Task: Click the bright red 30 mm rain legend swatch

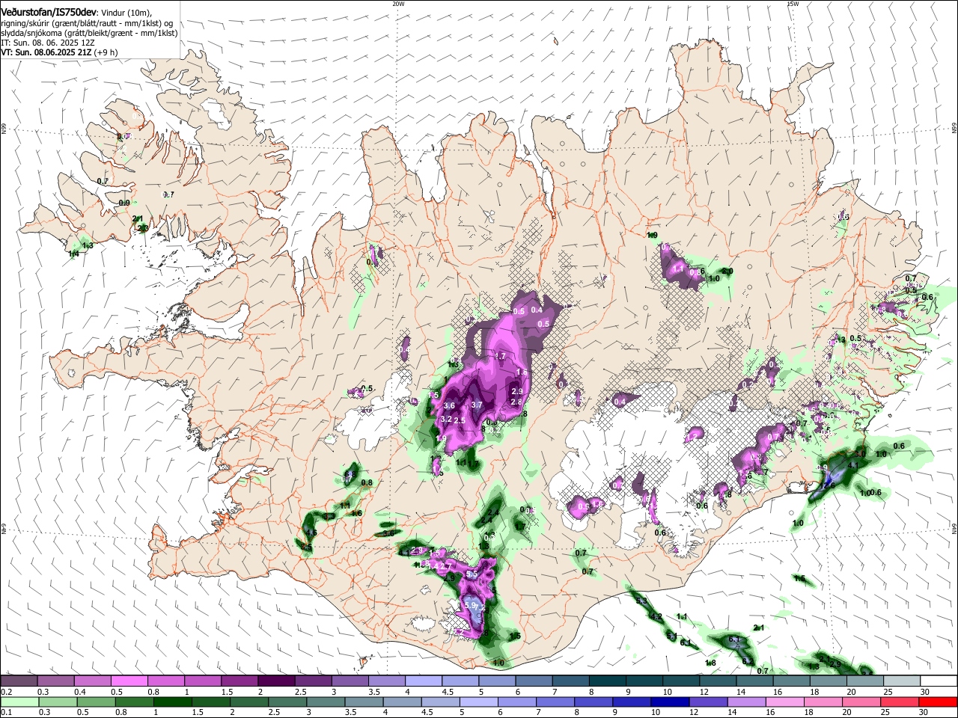Action: click(x=939, y=702)
